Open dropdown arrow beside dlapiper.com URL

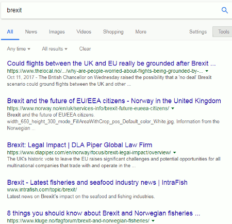[174, 153]
